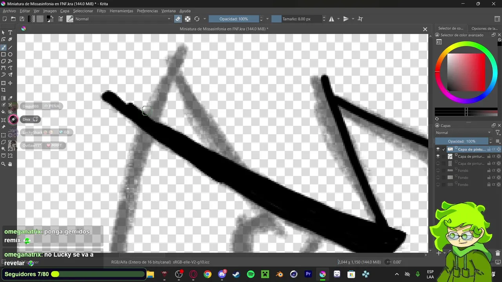Open the Capa menu
The width and height of the screenshot is (502, 282).
click(x=65, y=11)
